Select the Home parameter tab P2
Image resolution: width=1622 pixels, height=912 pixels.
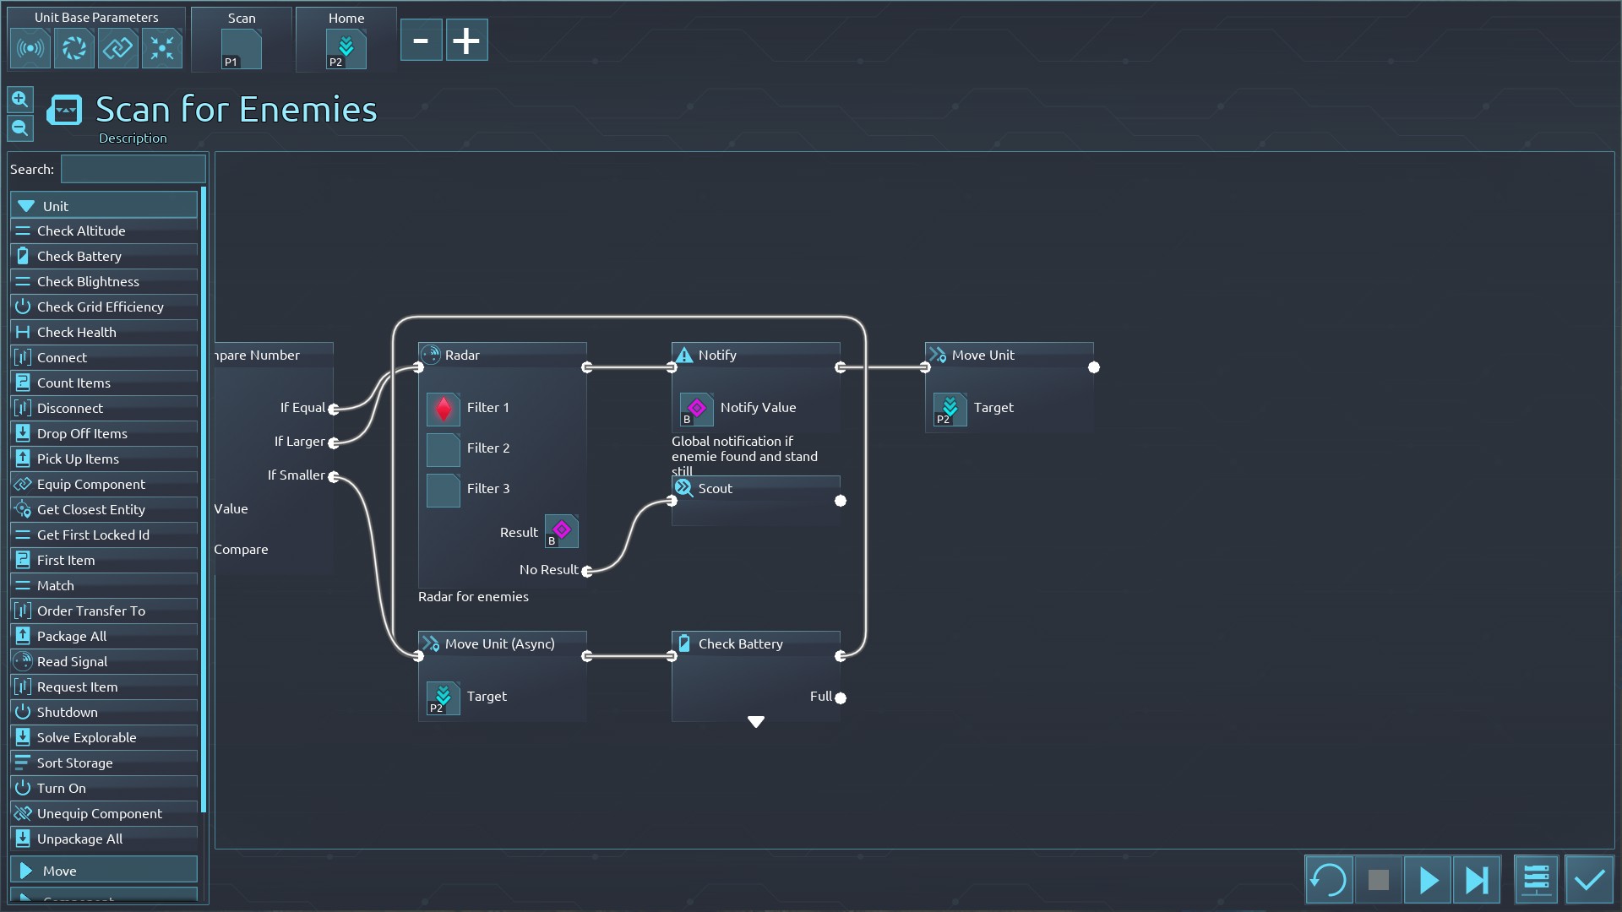[x=346, y=48]
